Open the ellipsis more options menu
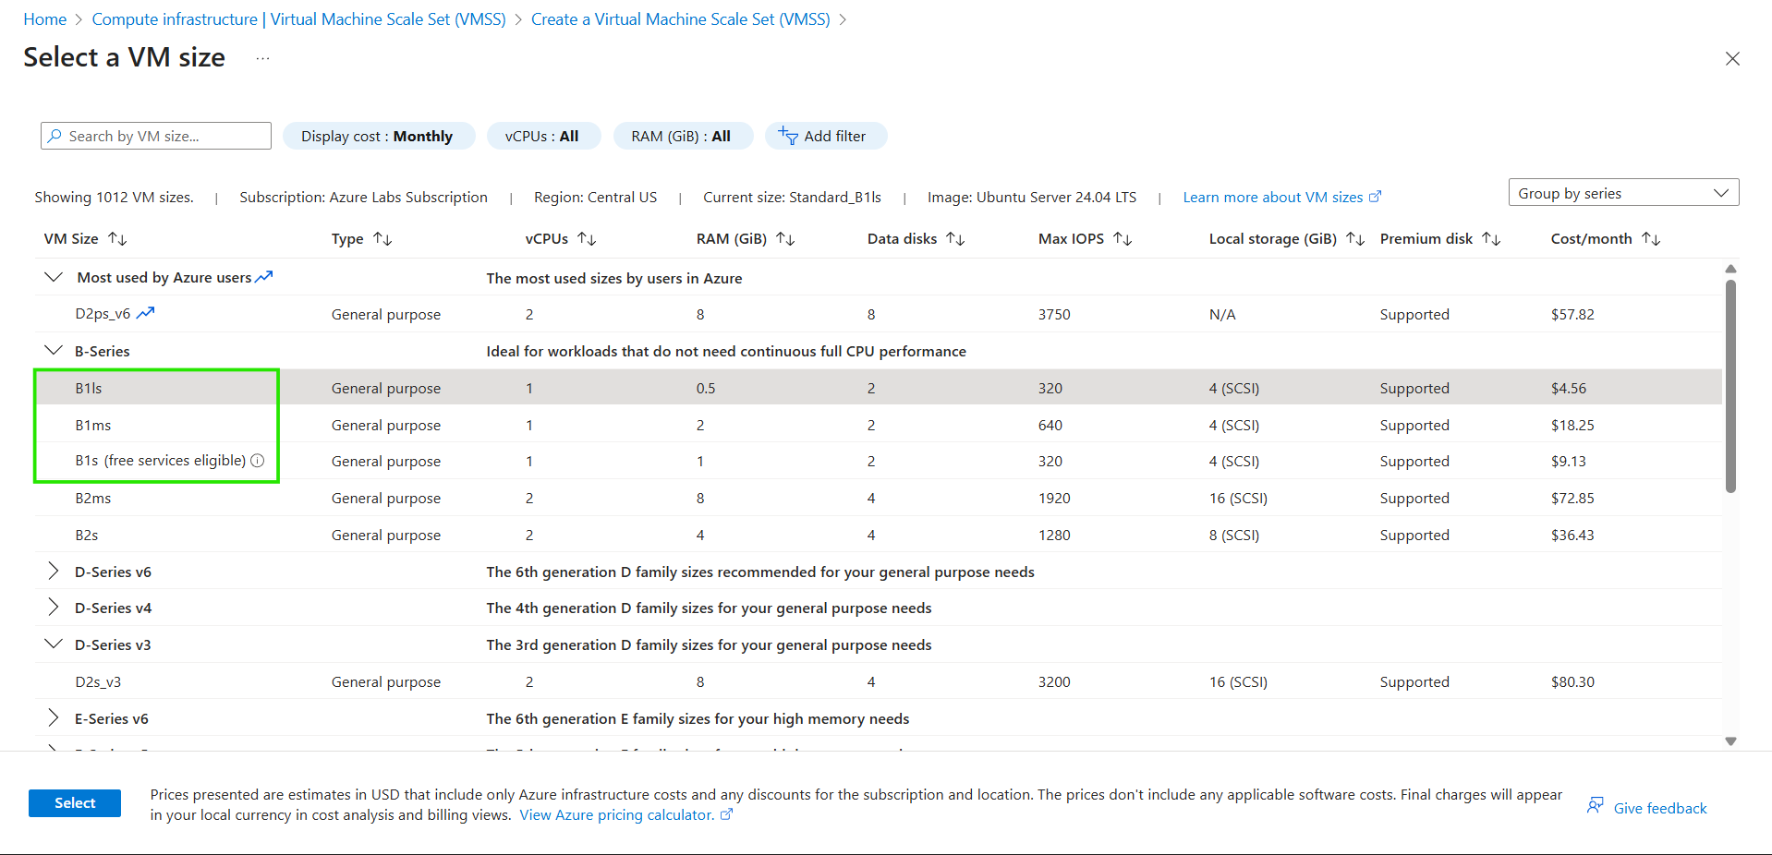Screen dimensions: 1772x855 coord(263,58)
